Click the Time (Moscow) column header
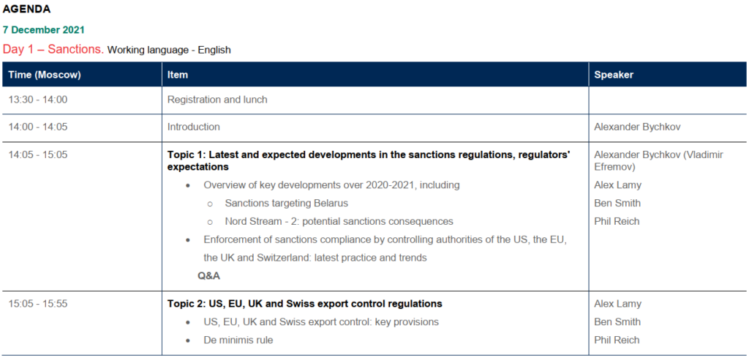749x361 pixels. click(x=45, y=75)
